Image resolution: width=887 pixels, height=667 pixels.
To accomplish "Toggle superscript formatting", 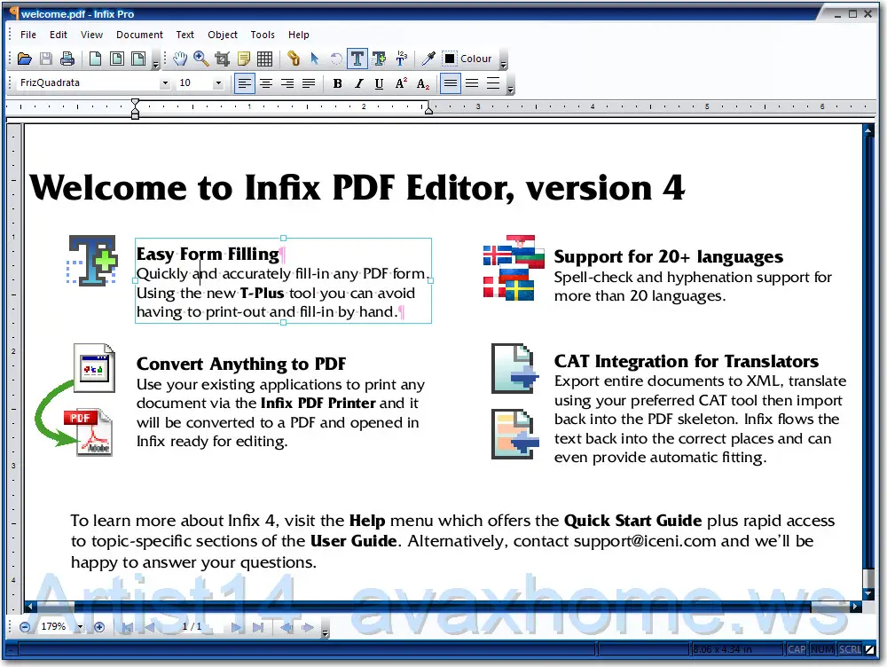I will (401, 83).
